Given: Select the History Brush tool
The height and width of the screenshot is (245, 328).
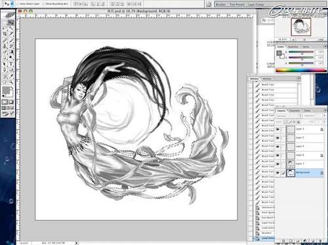Looking at the screenshot, I should click(x=11, y=46).
